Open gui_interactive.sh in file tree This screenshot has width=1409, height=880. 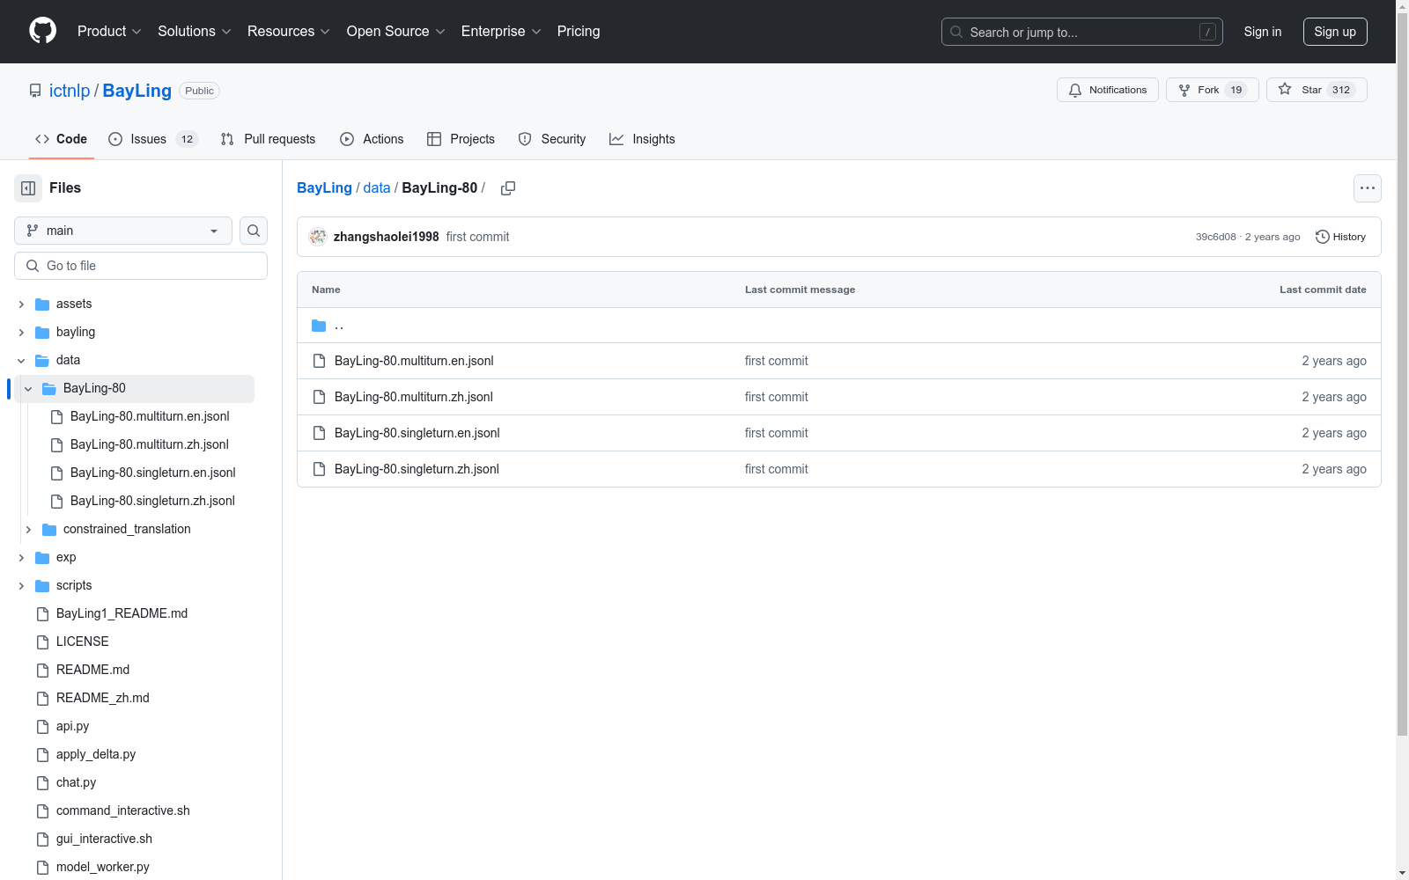pyautogui.click(x=104, y=839)
